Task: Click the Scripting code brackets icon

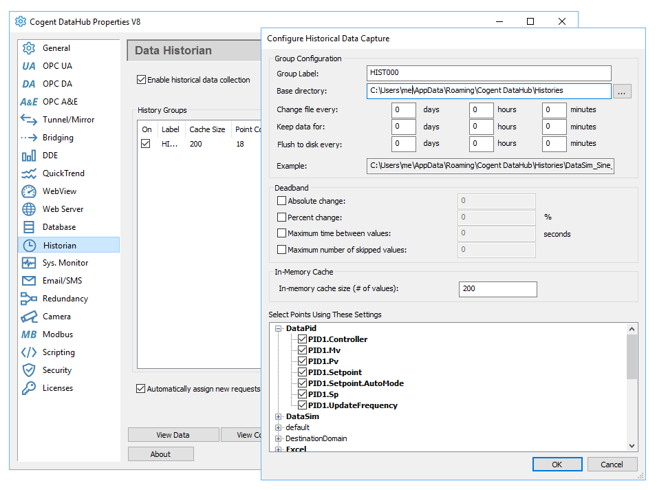Action: [x=28, y=352]
